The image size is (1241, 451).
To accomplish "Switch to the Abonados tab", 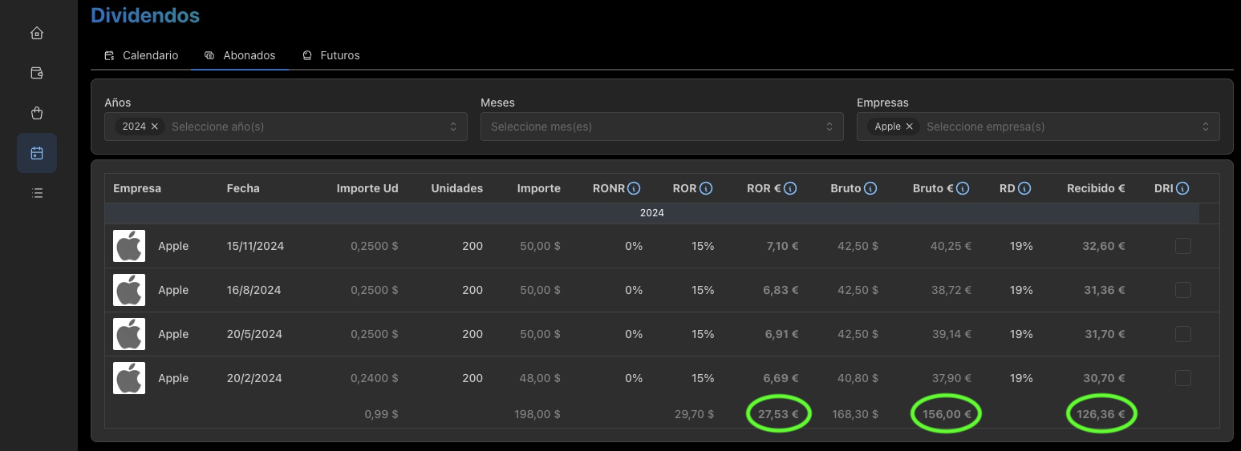I will click(x=240, y=55).
